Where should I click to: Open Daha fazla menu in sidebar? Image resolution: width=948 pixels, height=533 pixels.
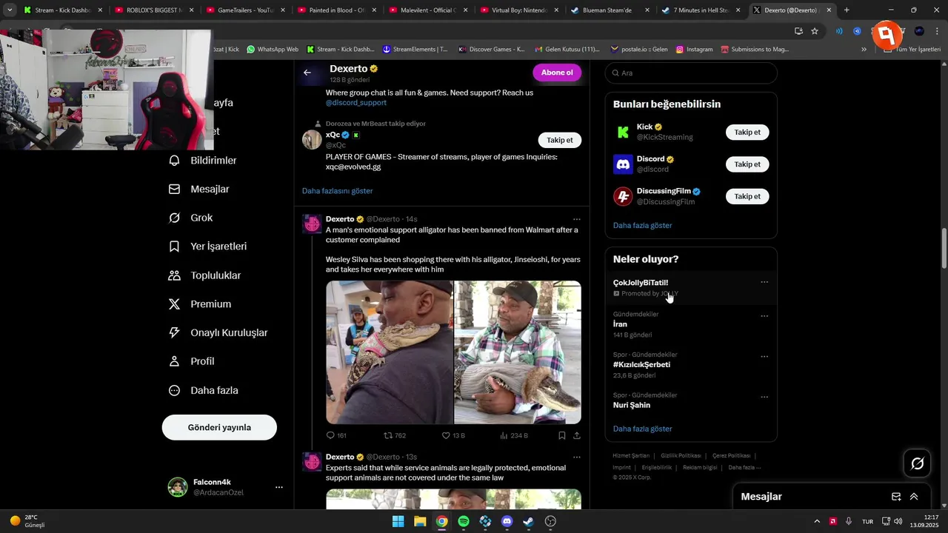click(204, 390)
